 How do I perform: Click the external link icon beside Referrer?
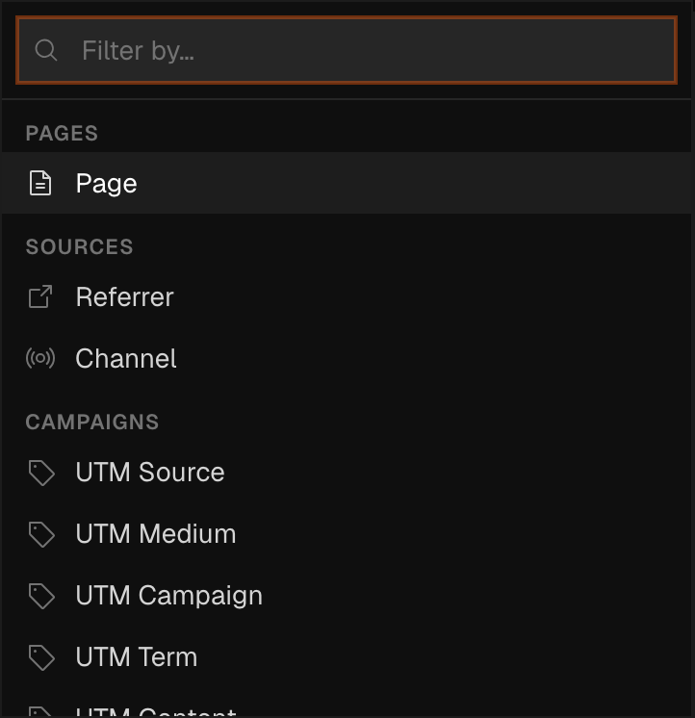[x=40, y=296]
